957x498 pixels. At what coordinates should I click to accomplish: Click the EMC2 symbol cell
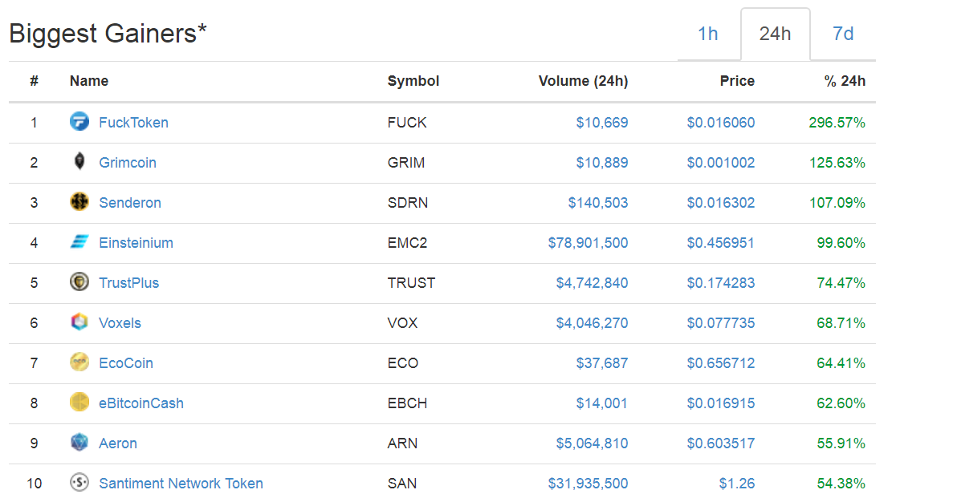point(407,243)
